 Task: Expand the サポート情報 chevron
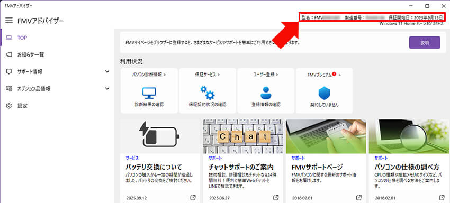pyautogui.click(x=107, y=72)
